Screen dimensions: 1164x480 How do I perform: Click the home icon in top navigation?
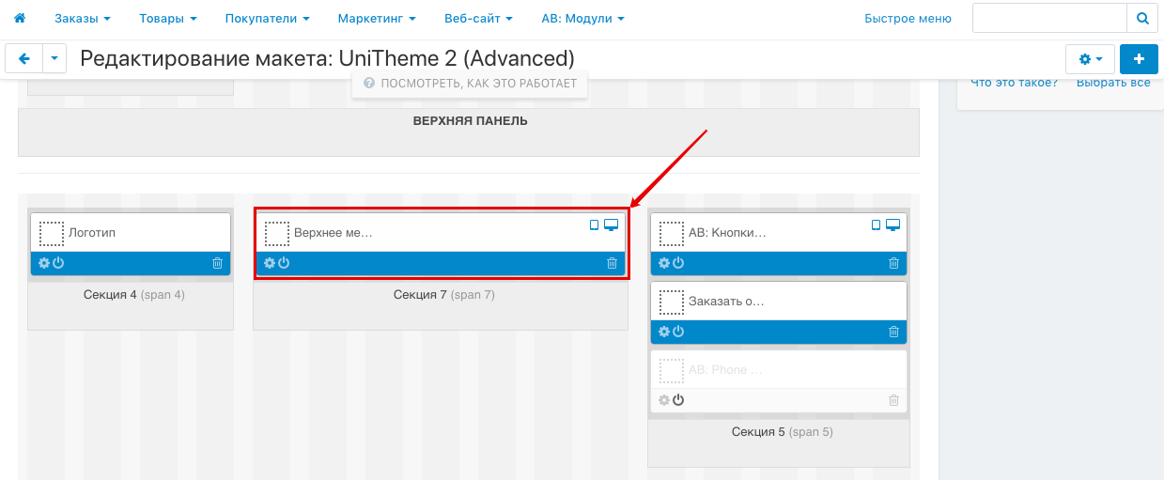click(20, 18)
